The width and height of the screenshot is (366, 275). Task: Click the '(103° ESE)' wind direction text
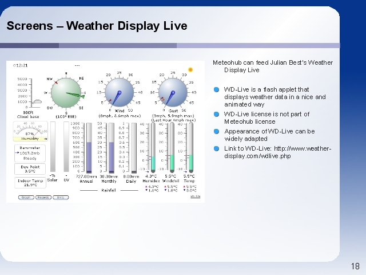coord(66,116)
